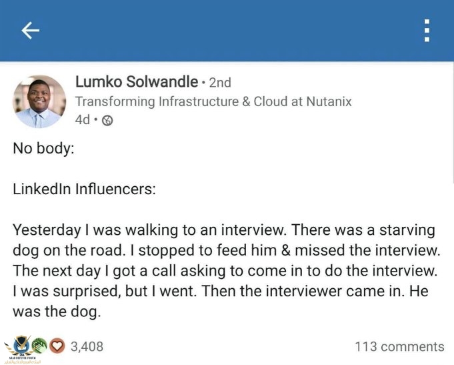454x365 pixels.
Task: Click the word "Yesterday" starting the story
Action: pos(46,230)
